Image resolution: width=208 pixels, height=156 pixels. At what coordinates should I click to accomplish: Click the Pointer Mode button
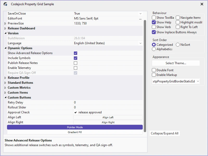pos(75,127)
